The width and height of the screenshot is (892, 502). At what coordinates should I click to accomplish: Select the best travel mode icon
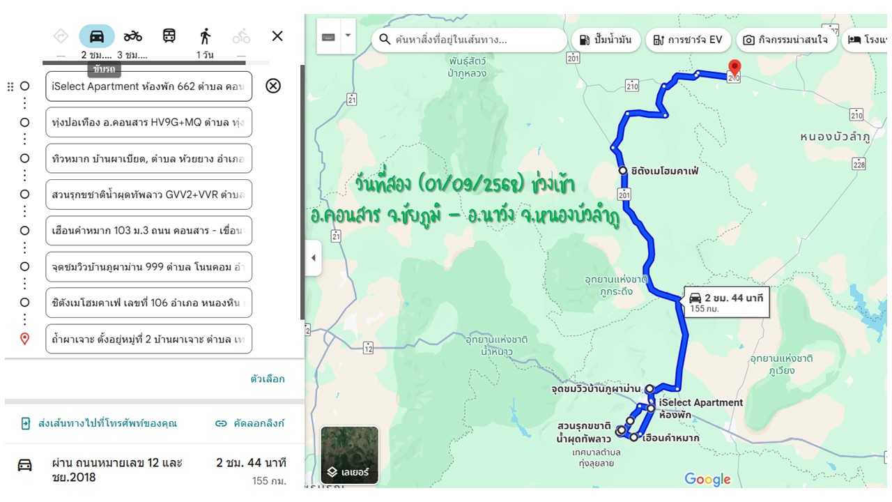61,36
